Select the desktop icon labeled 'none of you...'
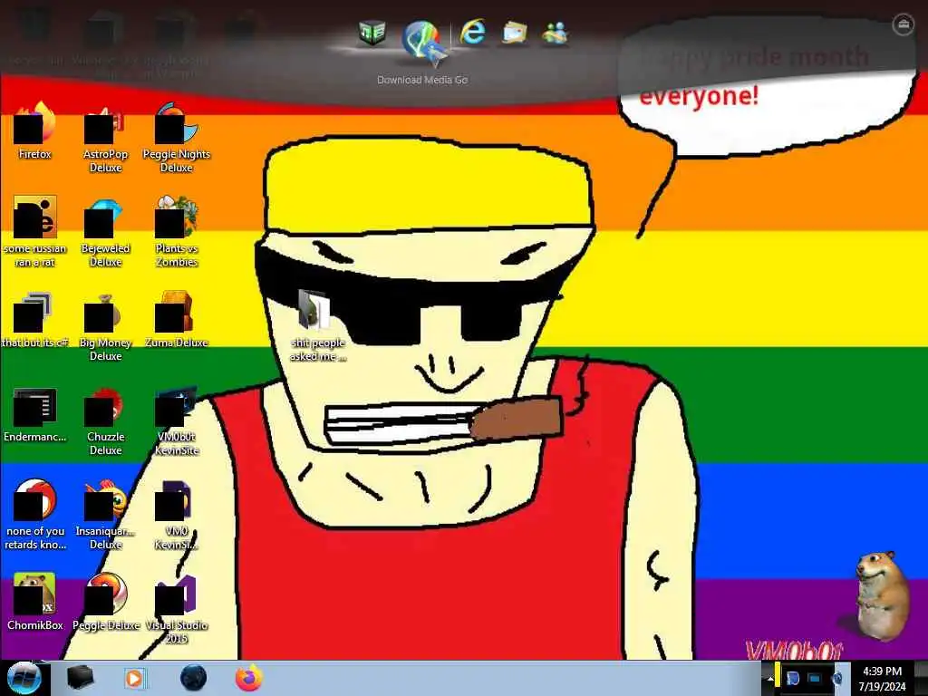 pyautogui.click(x=35, y=514)
